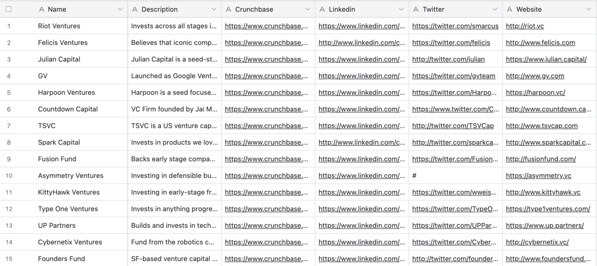Open the http://fusionfund.com/ website link
The height and width of the screenshot is (266, 597).
(541, 159)
